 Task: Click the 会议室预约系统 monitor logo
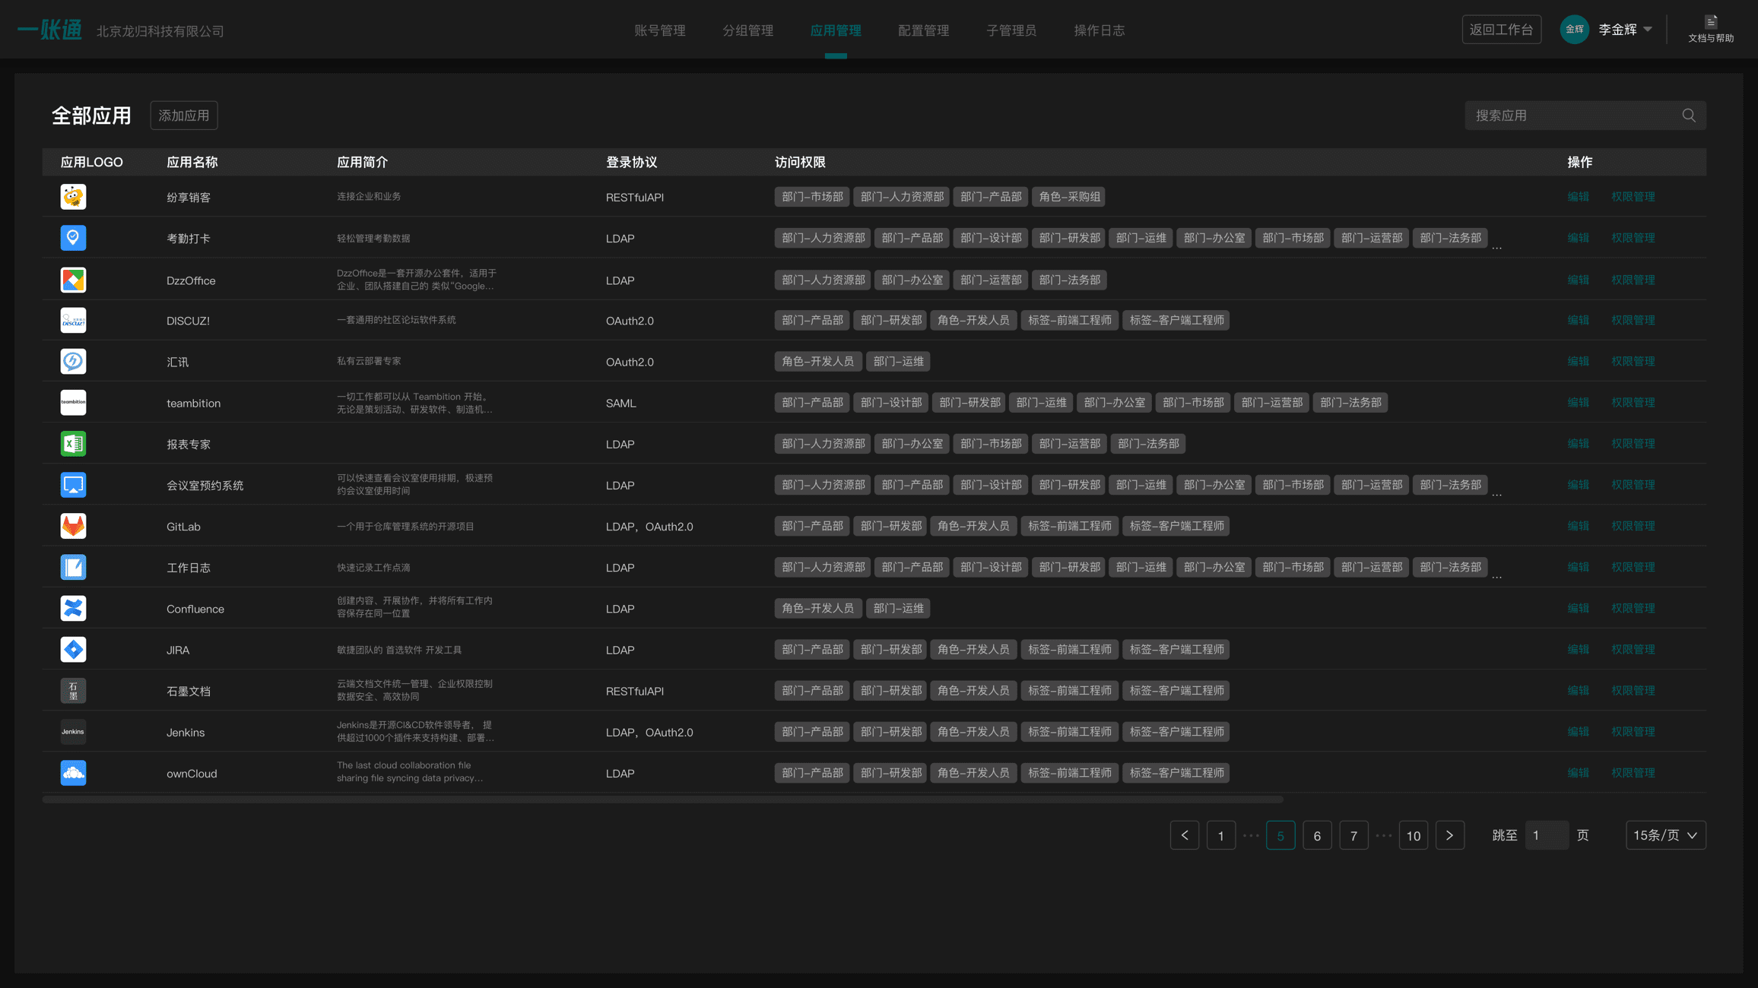tap(73, 485)
